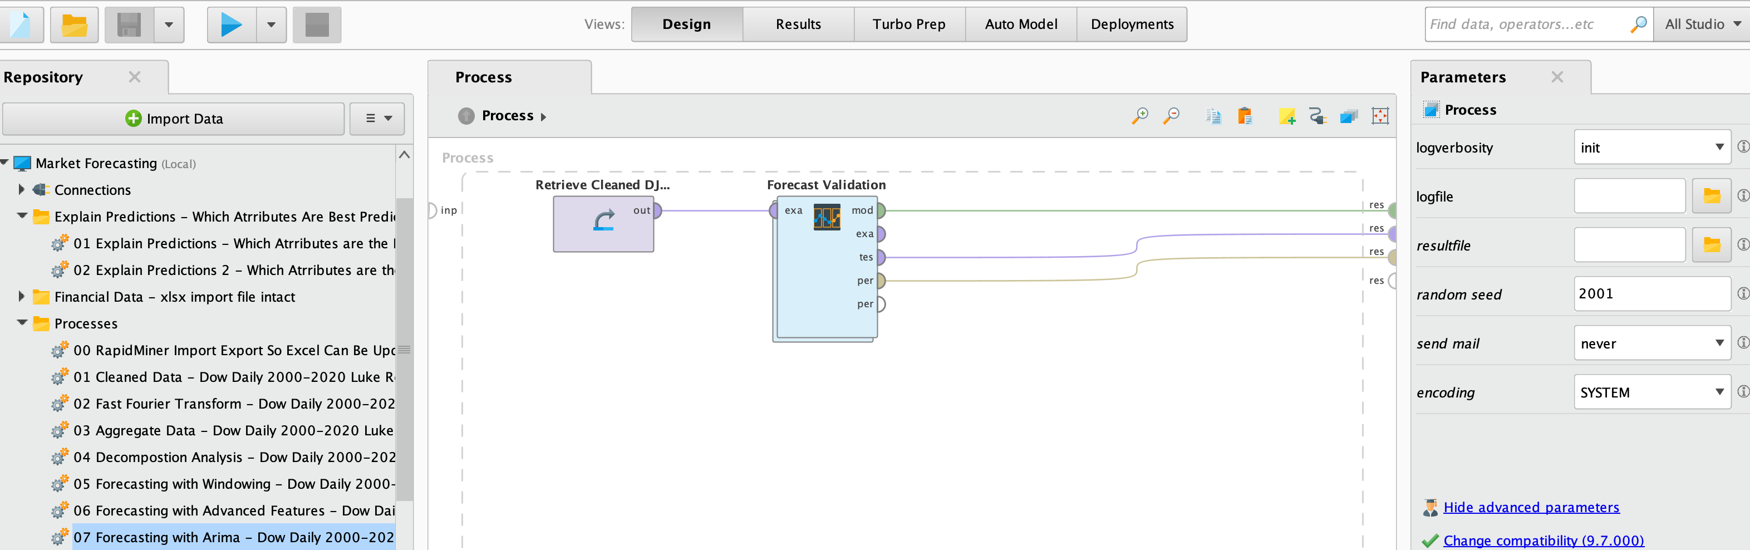Screen dimensions: 1750x550
Task: Click the magnifier icon in the search box
Action: click(1639, 24)
